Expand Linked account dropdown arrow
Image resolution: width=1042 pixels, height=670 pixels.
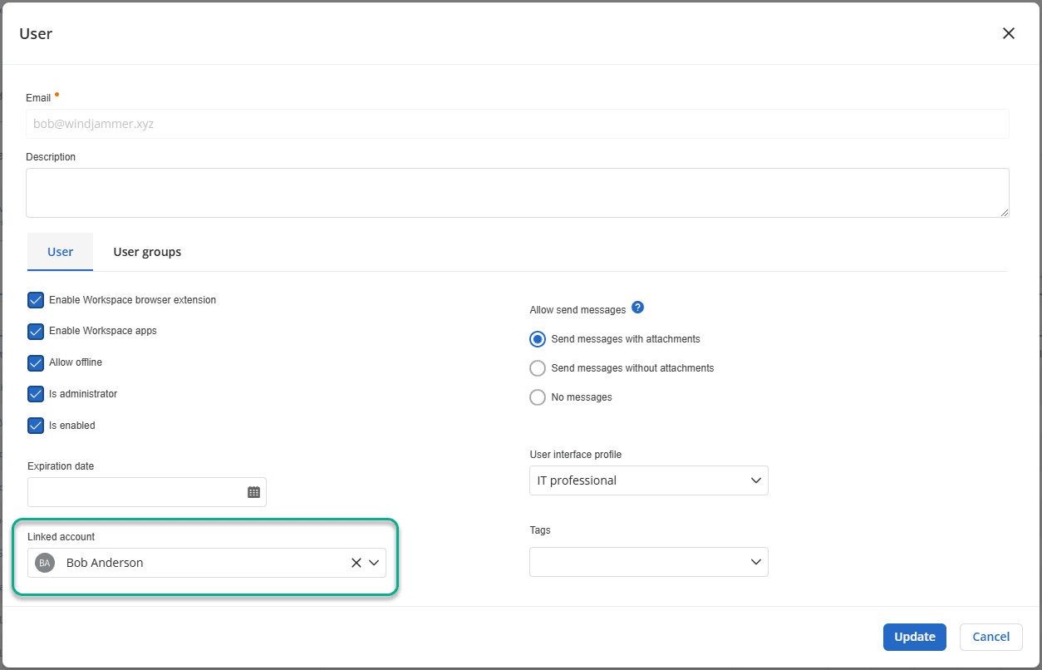[x=374, y=563]
